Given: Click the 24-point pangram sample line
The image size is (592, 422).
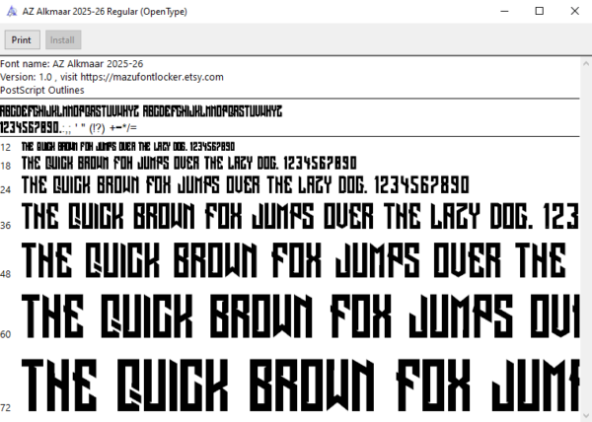Looking at the screenshot, I should (x=246, y=184).
